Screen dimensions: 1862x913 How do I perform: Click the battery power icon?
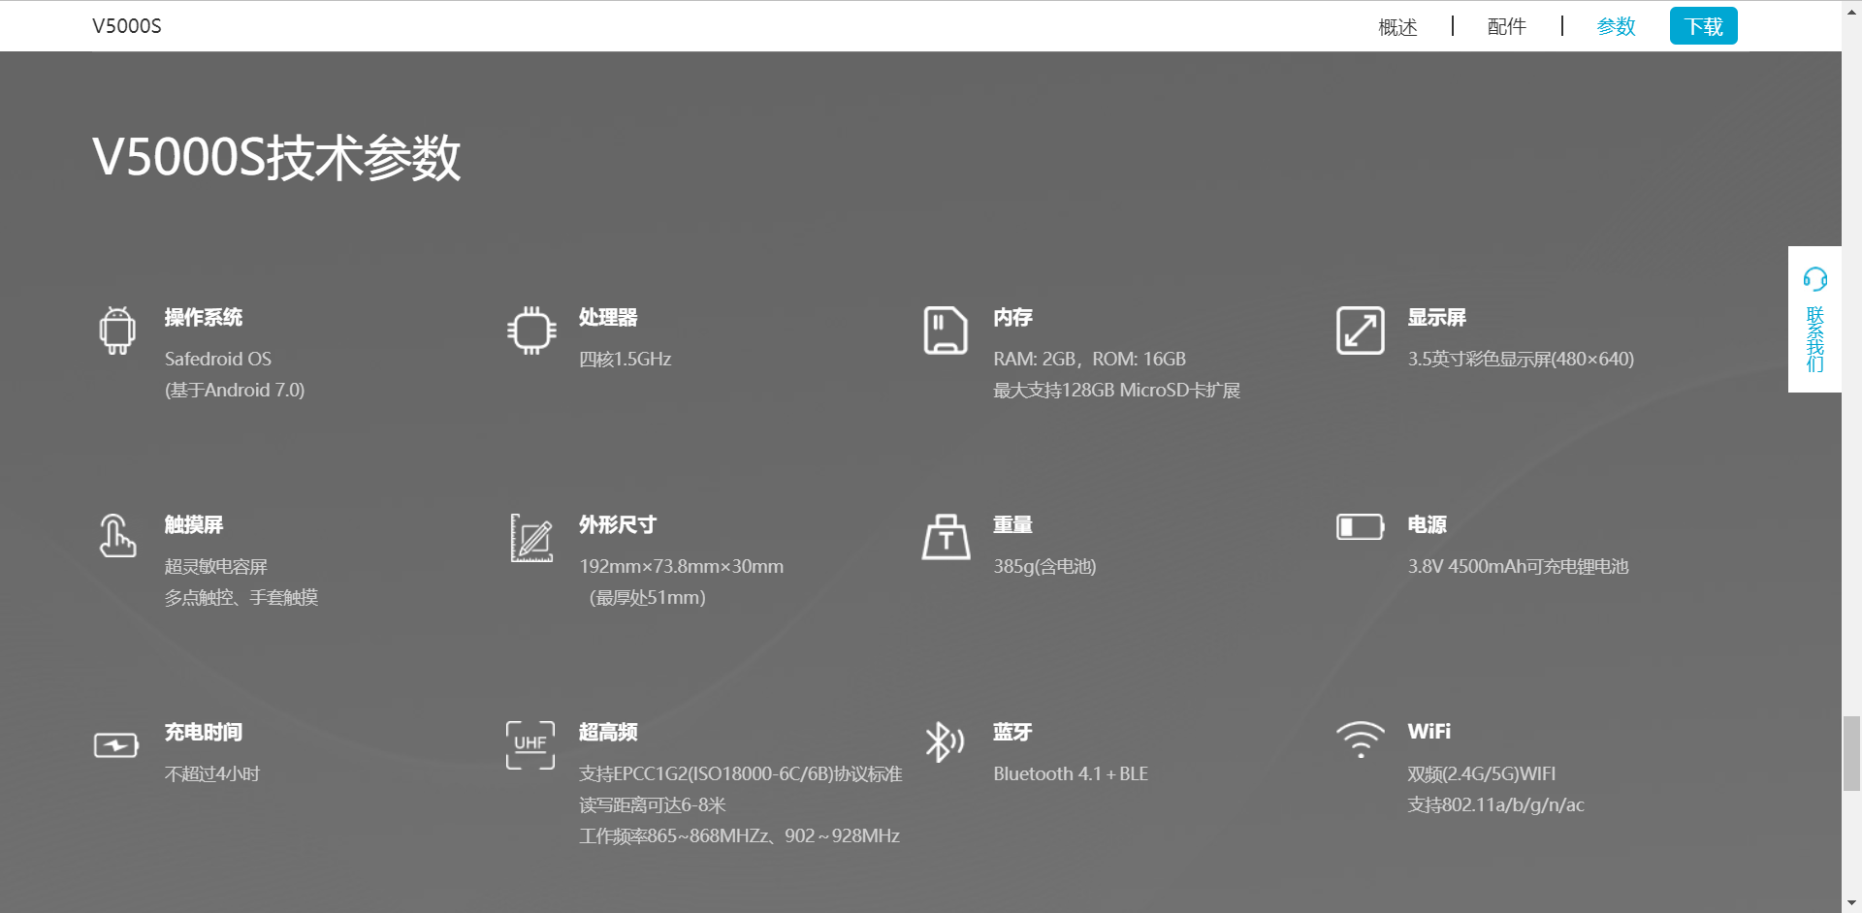1360,526
